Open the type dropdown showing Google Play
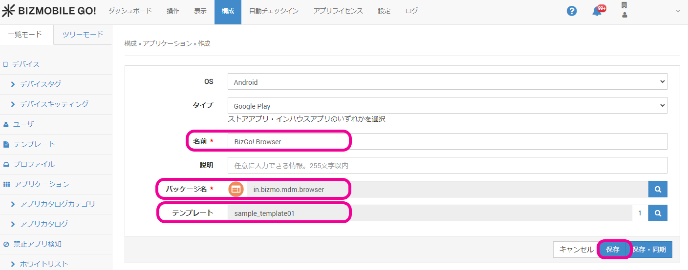The image size is (688, 270). point(447,106)
